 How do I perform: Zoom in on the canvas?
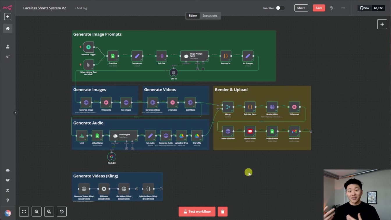pos(36,212)
